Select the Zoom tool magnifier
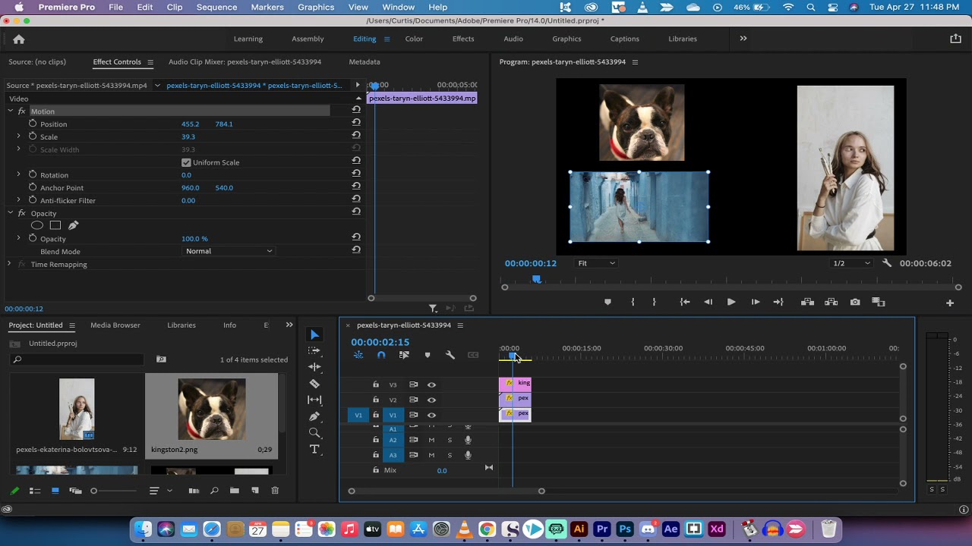The height and width of the screenshot is (546, 972). click(314, 433)
